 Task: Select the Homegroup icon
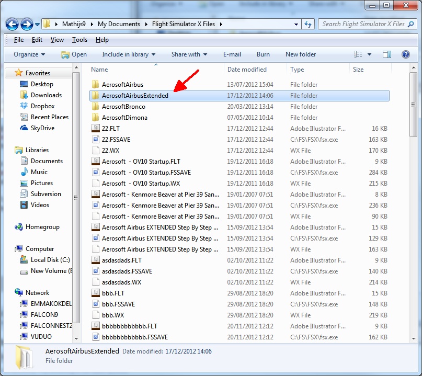(19, 227)
